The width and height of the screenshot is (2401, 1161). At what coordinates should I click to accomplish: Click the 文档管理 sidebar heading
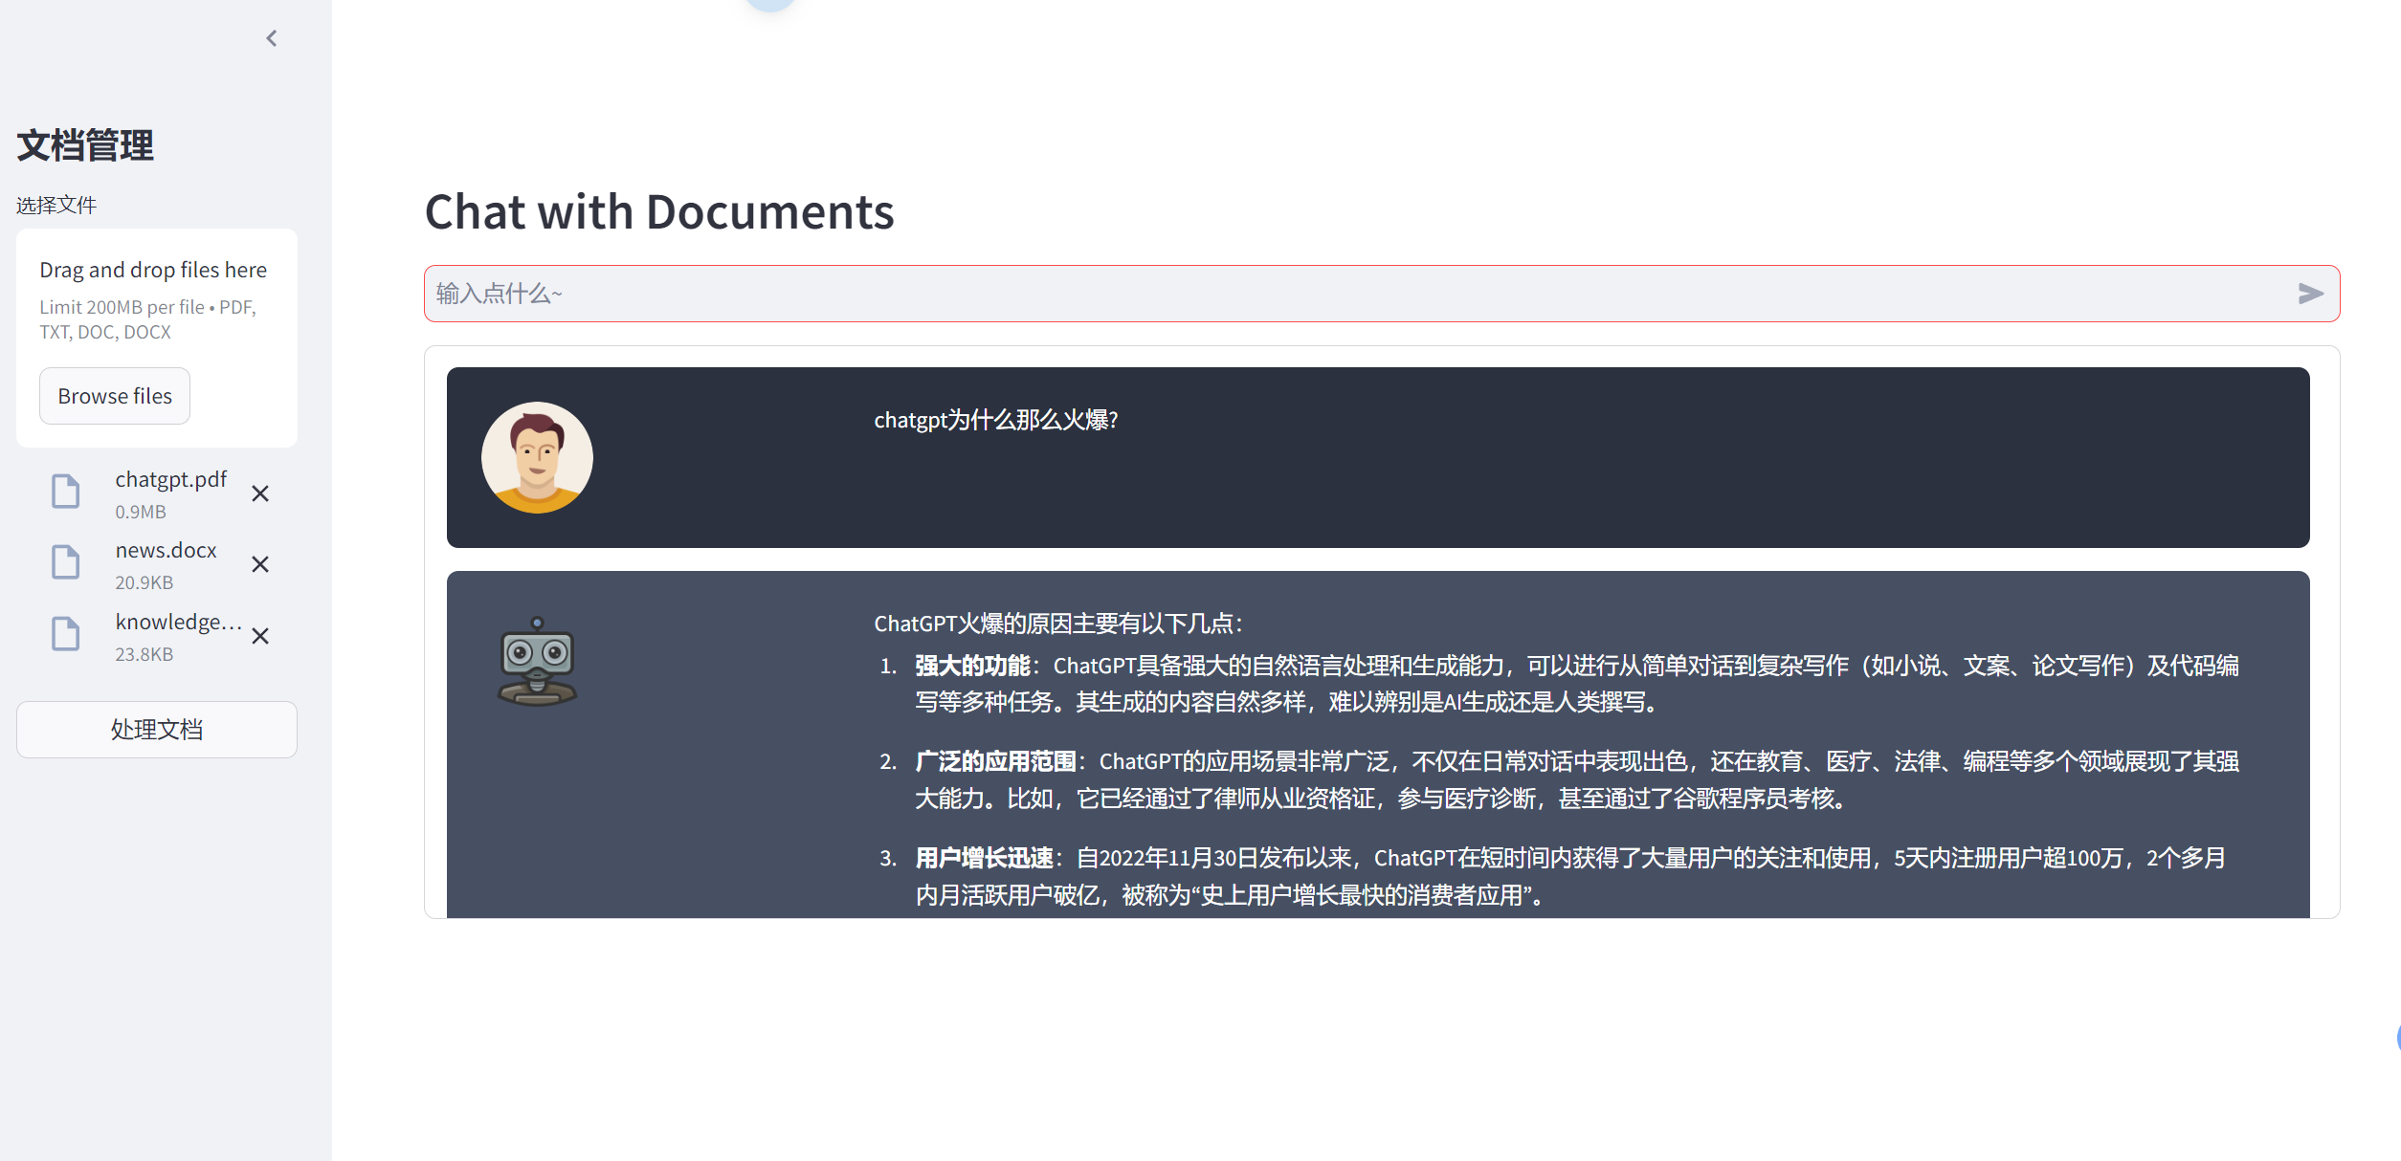[x=85, y=145]
